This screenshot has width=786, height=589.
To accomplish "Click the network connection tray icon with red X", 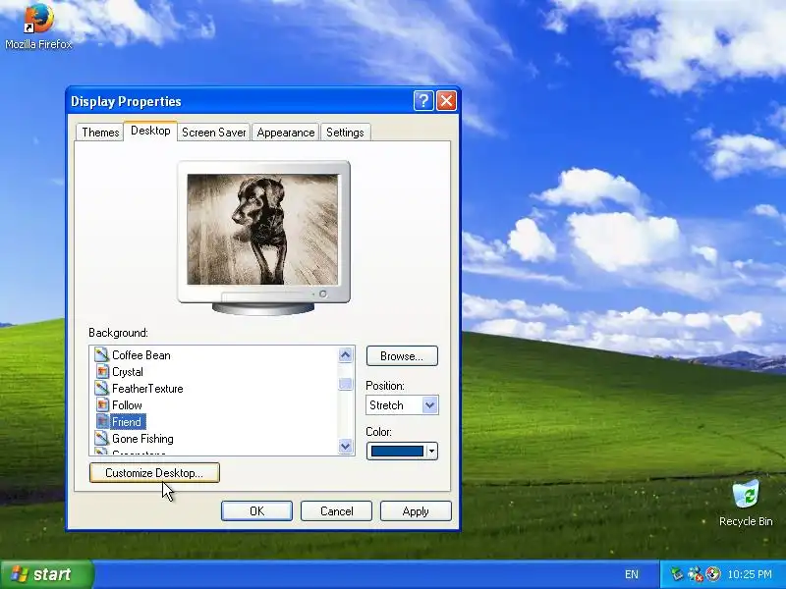I will point(696,574).
